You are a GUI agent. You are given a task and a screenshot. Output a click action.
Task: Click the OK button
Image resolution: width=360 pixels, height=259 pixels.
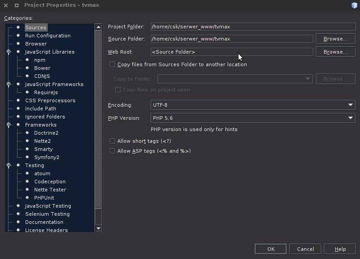271,249
